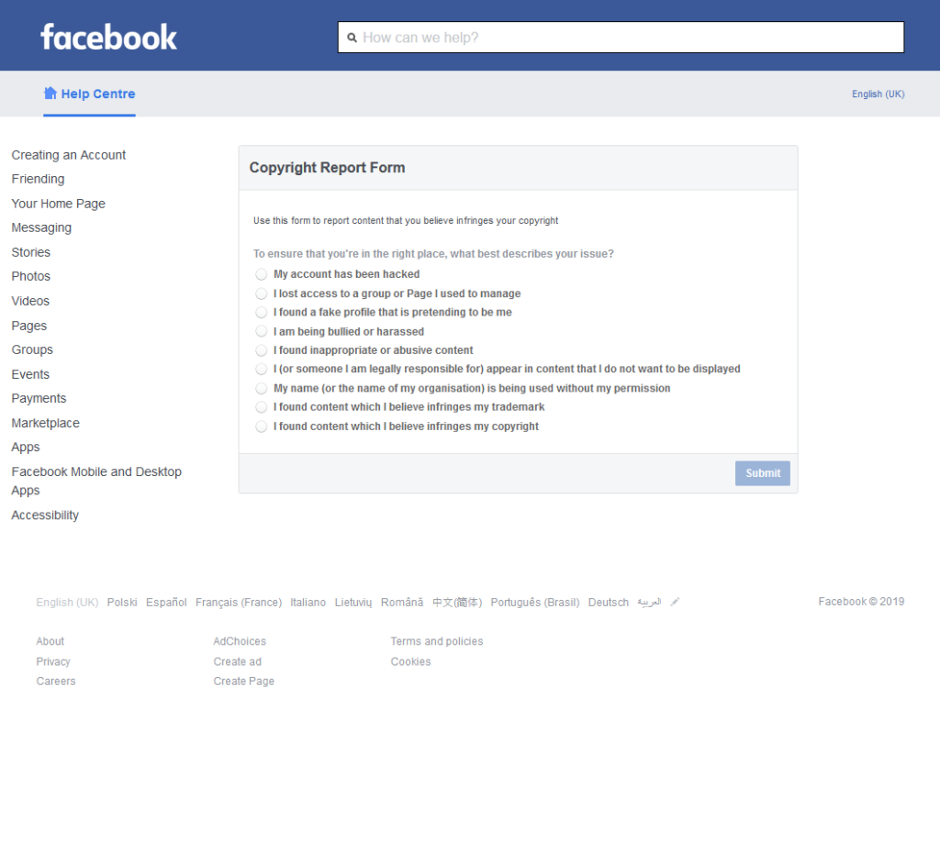Switch language to Polski

pyautogui.click(x=122, y=602)
